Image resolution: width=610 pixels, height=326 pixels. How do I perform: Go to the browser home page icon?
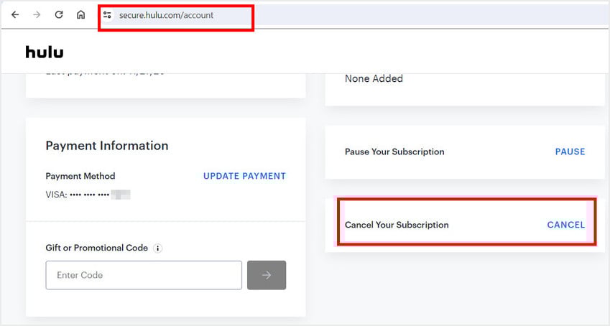80,15
